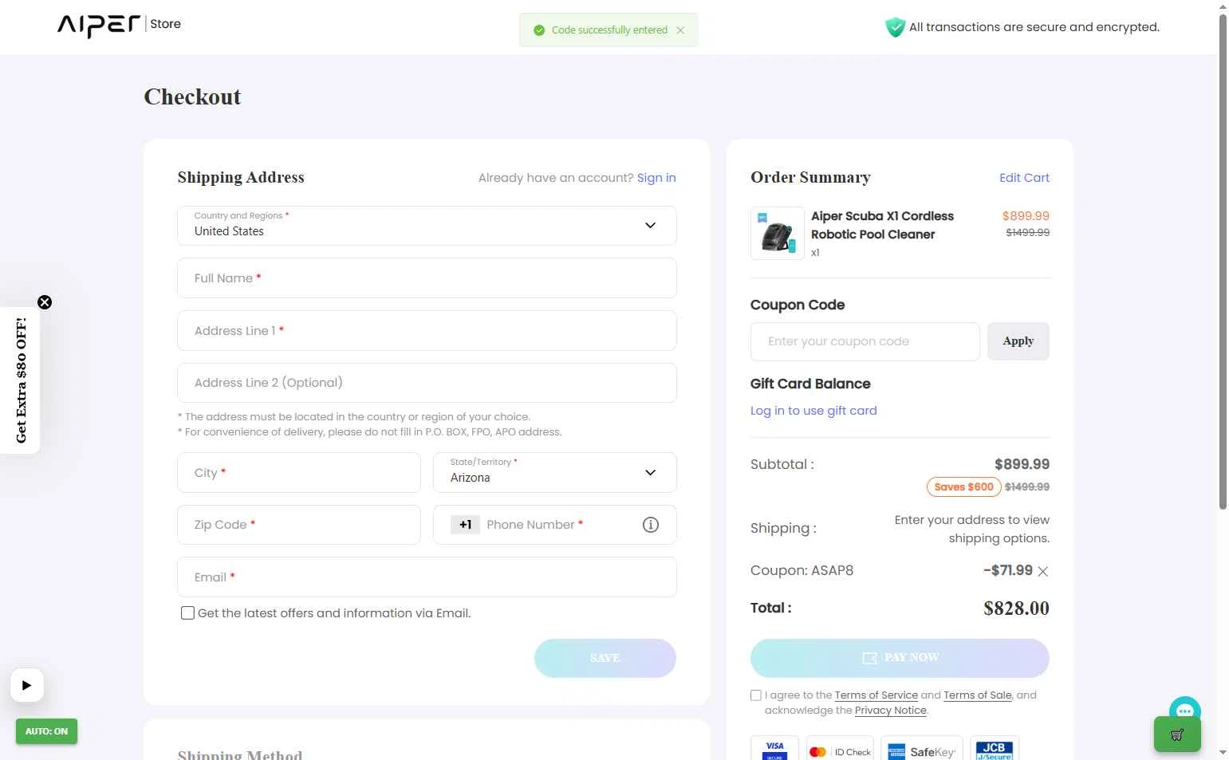
Task: Click the Mastercard ID Check badge
Action: pyautogui.click(x=840, y=749)
